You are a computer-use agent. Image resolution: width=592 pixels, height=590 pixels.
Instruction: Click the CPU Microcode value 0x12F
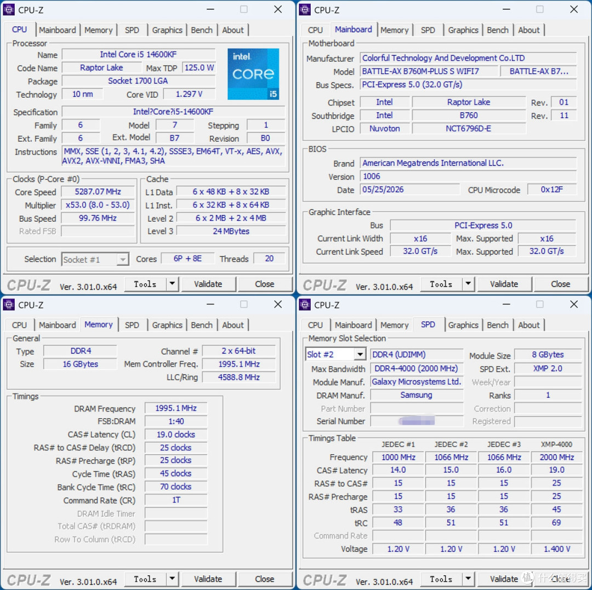coord(551,190)
